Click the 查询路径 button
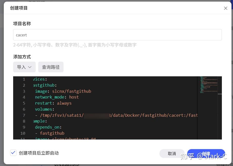233x166 pixels. coord(51,67)
